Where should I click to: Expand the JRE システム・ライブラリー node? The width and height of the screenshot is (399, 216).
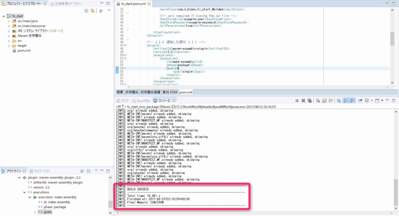click(x=9, y=31)
